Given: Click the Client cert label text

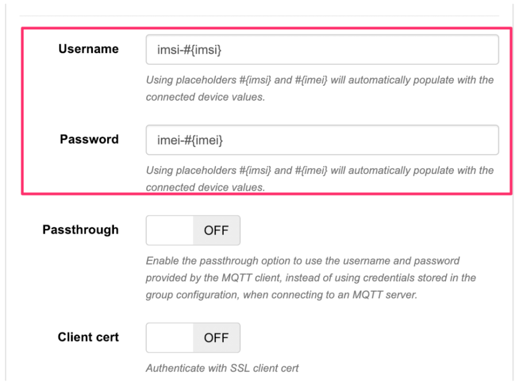Looking at the screenshot, I should point(88,337).
